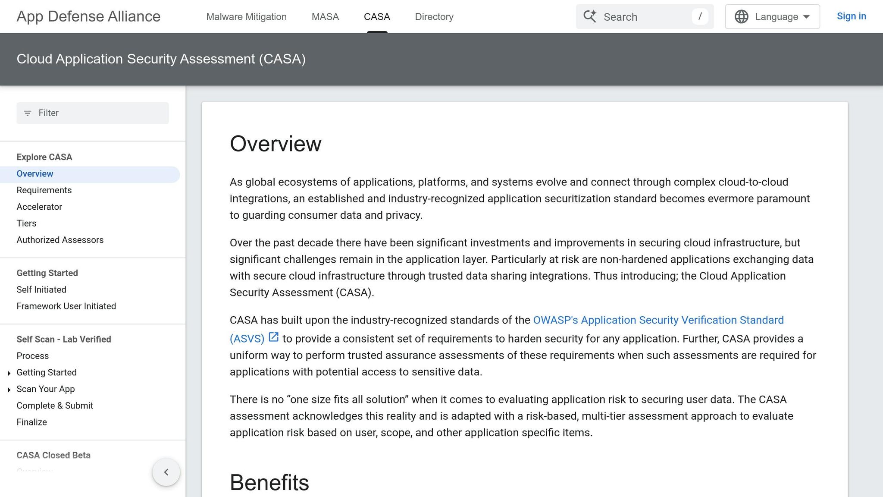
Task: Click the search sparkle magnifier icon
Action: [x=590, y=16]
